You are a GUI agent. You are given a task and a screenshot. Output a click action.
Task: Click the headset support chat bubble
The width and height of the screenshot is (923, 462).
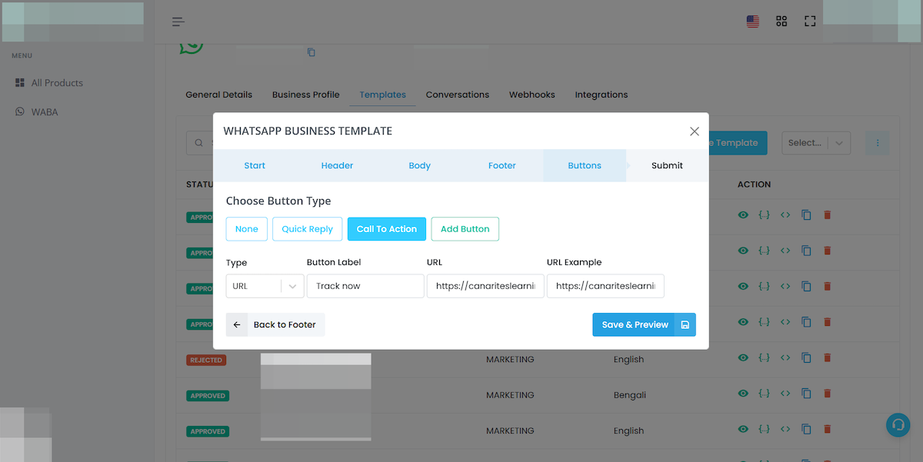click(898, 425)
